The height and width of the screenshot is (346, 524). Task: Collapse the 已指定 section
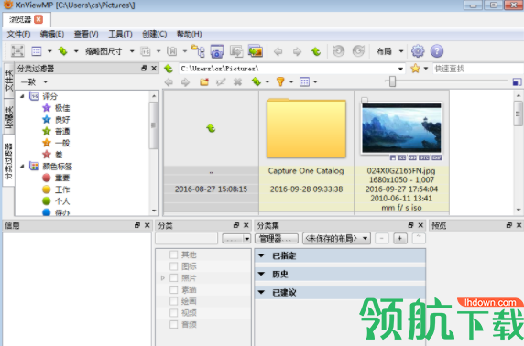(261, 255)
